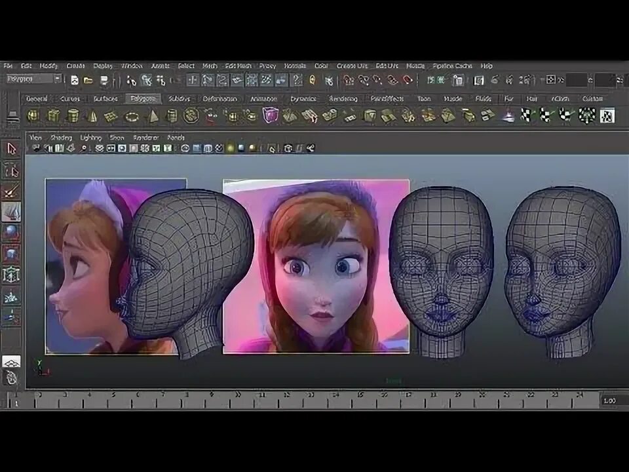
Task: Click the New Scene icon
Action: (75, 80)
